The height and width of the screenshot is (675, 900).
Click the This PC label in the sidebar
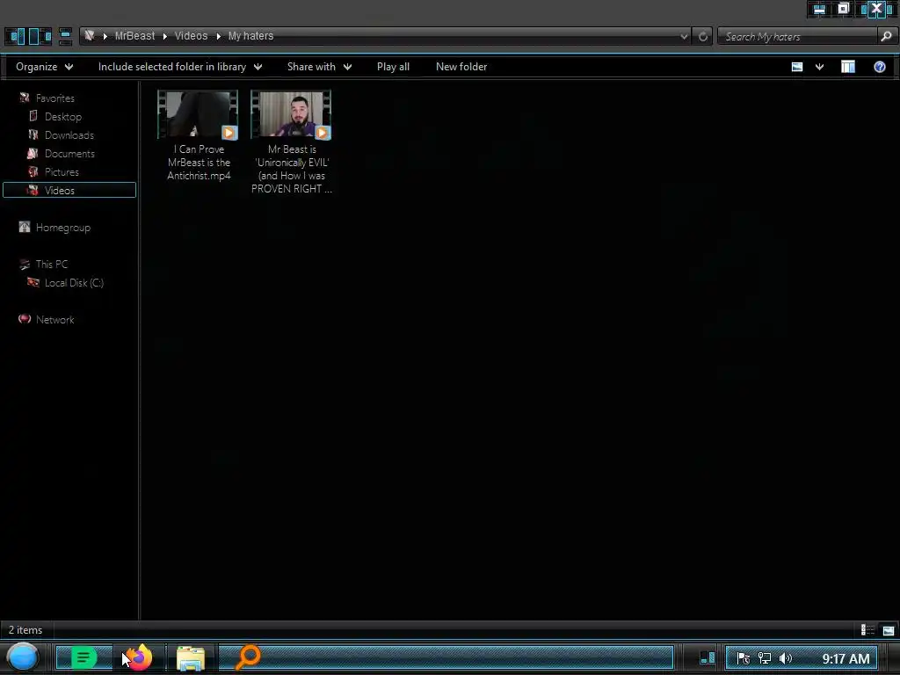[x=52, y=264]
